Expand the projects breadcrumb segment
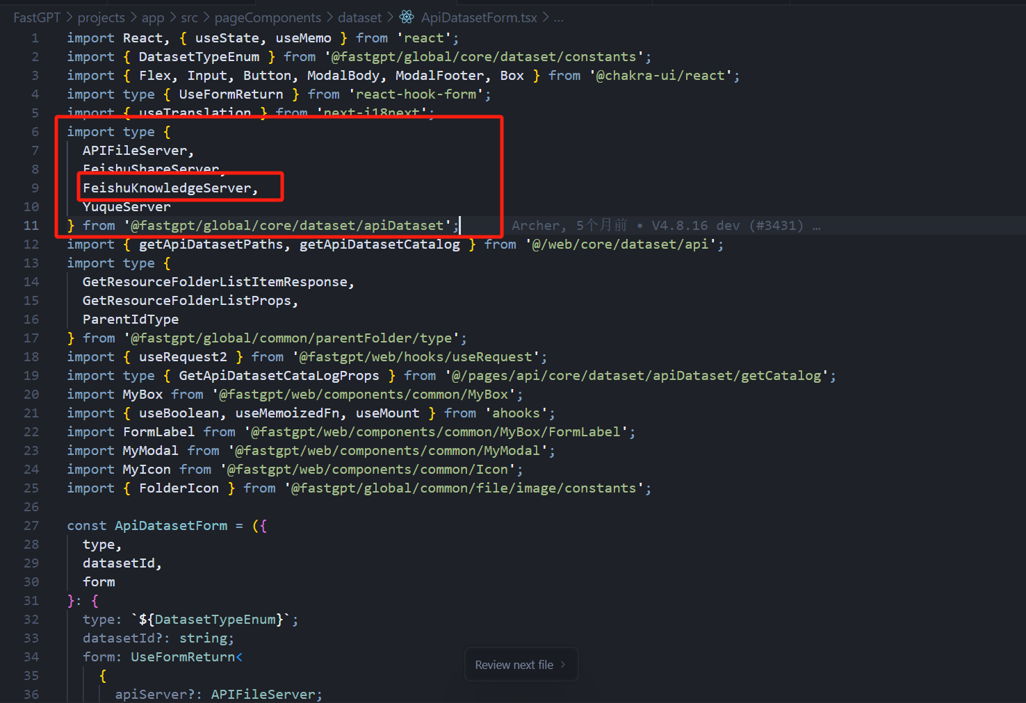 point(101,17)
